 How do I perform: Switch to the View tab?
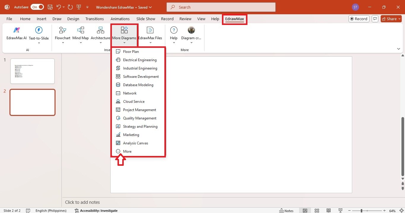click(x=201, y=19)
